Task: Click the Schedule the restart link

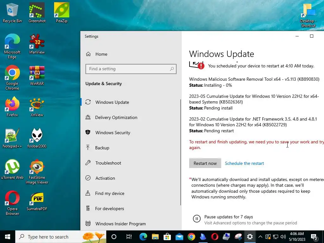Action: tap(244, 163)
